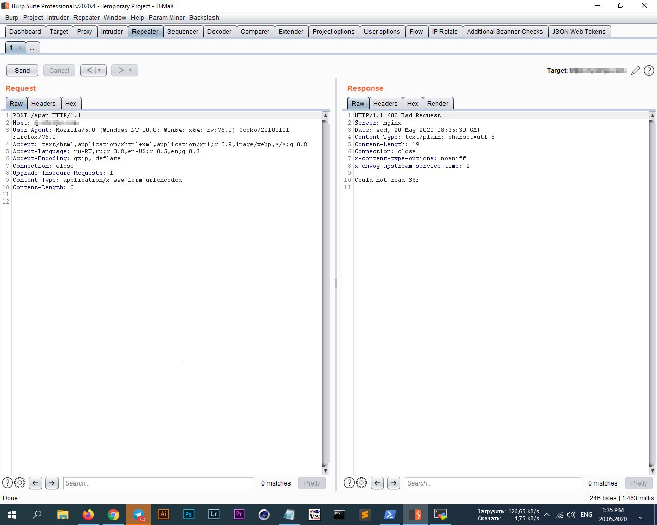
Task: Click the Response Pretty button
Action: click(639, 483)
